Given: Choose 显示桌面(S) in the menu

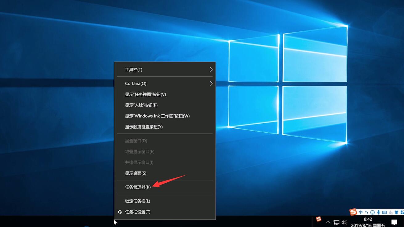Looking at the screenshot, I should click(x=165, y=173).
